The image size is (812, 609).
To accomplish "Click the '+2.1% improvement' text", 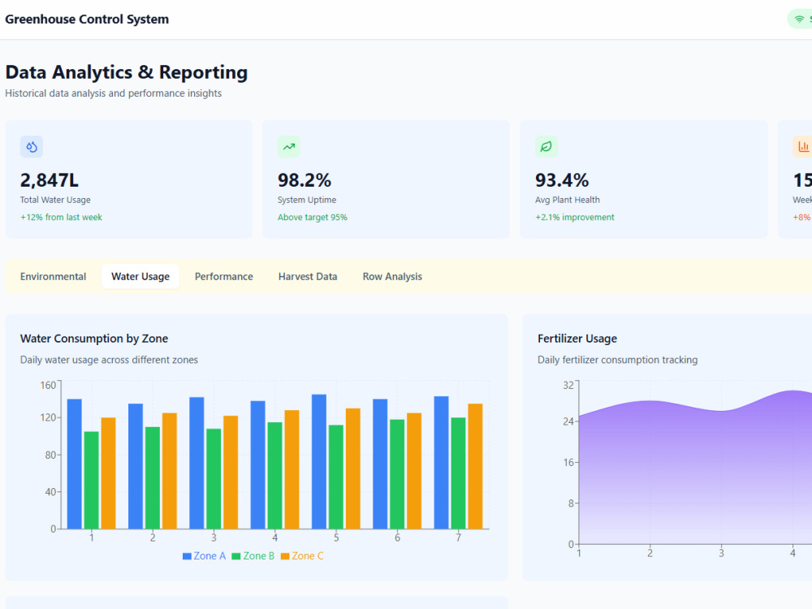I will (575, 218).
